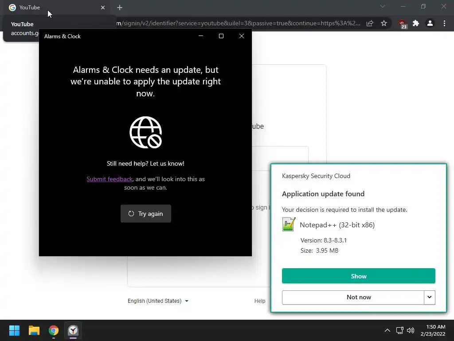The width and height of the screenshot is (454, 341).
Task: Expand the Not now dropdown arrow
Action: pos(430,297)
